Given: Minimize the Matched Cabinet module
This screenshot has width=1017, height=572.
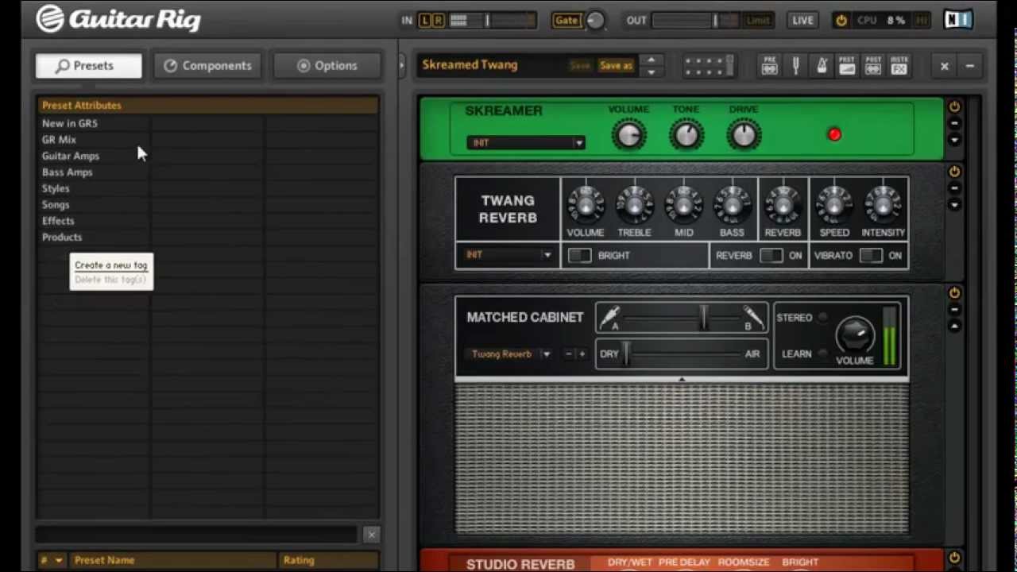Looking at the screenshot, I should pos(954,310).
